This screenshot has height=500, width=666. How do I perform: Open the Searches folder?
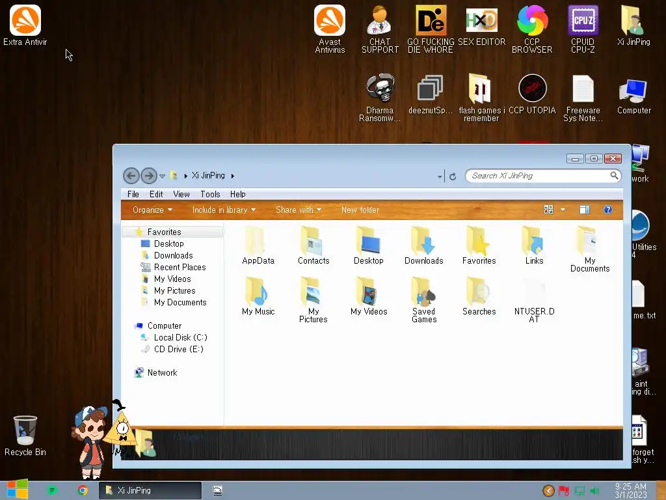click(479, 296)
